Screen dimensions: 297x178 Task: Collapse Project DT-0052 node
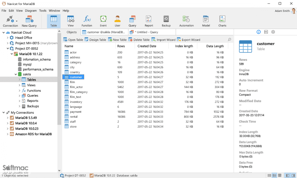(8, 48)
